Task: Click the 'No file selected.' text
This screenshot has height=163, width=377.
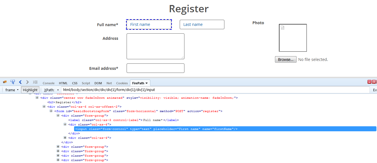Action: tap(313, 60)
